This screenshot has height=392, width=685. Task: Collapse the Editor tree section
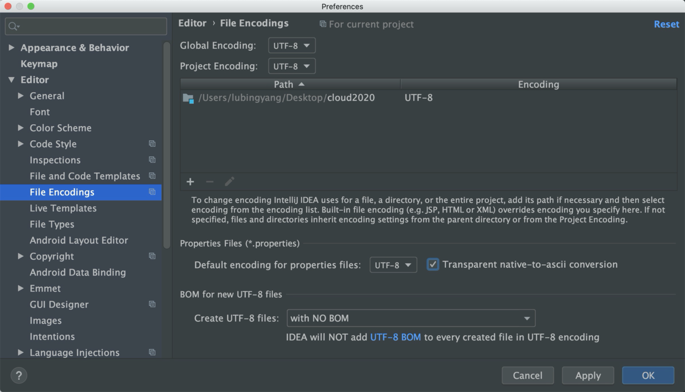coord(12,80)
